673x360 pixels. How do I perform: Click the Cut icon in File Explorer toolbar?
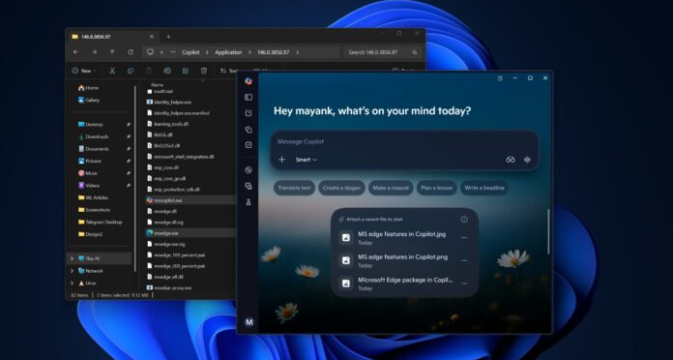[112, 71]
